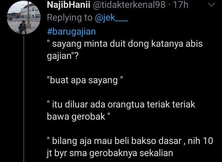The image size is (222, 162).
Task: Click the words "katanya abis"
Action: coord(177,44)
